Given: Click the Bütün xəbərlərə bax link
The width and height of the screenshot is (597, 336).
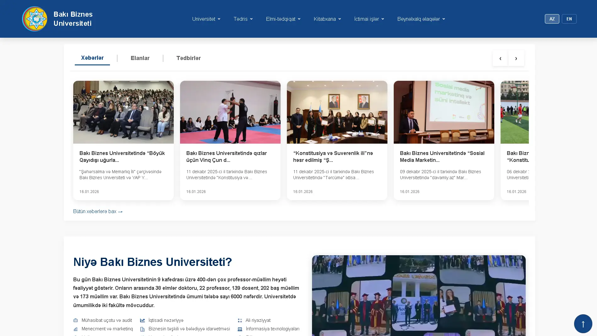Looking at the screenshot, I should (x=98, y=211).
